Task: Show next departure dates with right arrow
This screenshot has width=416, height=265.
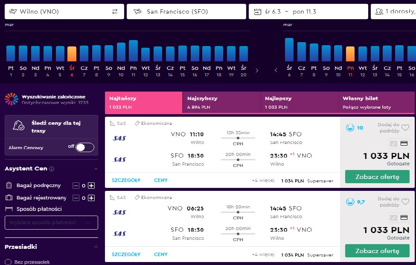Action: pyautogui.click(x=256, y=70)
